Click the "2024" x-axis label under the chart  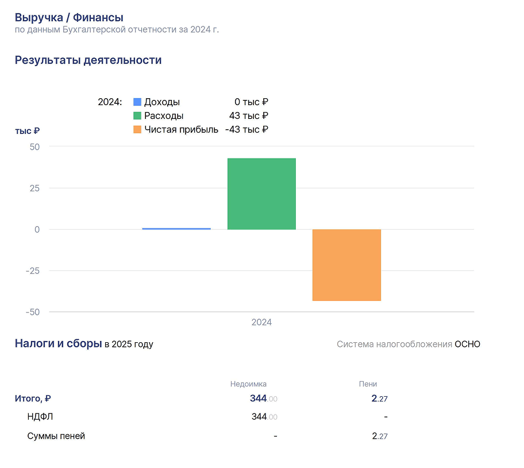[x=261, y=322]
